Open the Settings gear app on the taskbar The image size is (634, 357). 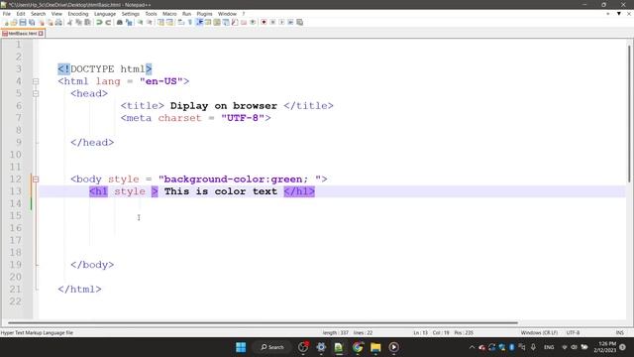tap(321, 347)
